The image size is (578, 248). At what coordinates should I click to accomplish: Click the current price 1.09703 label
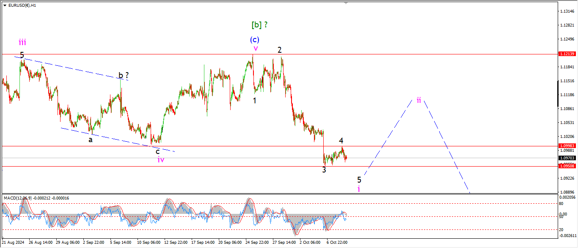pos(567,158)
